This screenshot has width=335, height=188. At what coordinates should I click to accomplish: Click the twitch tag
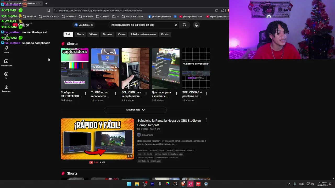pyautogui.click(x=162, y=150)
